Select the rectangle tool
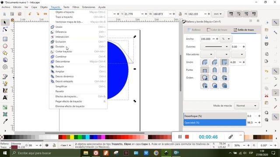The height and width of the screenshot is (157, 280). [x=5, y=39]
